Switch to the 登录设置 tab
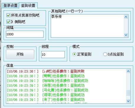 tap(10, 6)
